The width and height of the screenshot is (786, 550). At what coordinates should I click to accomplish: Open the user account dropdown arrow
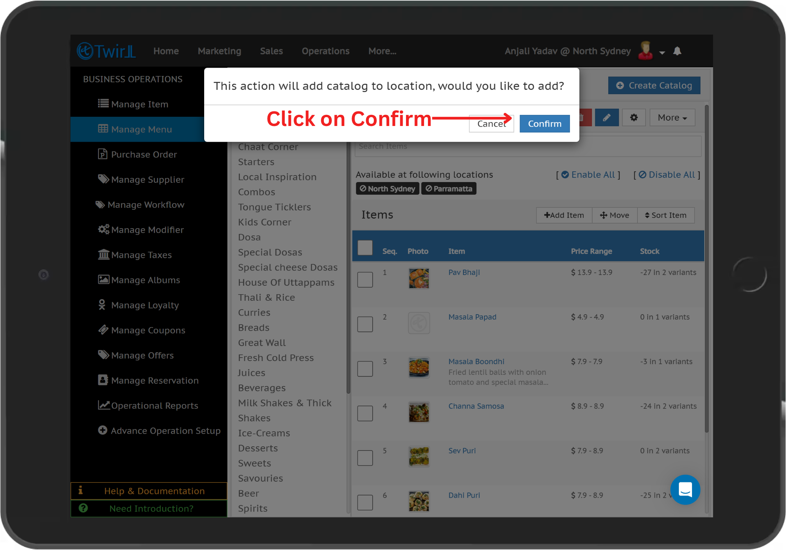point(662,53)
